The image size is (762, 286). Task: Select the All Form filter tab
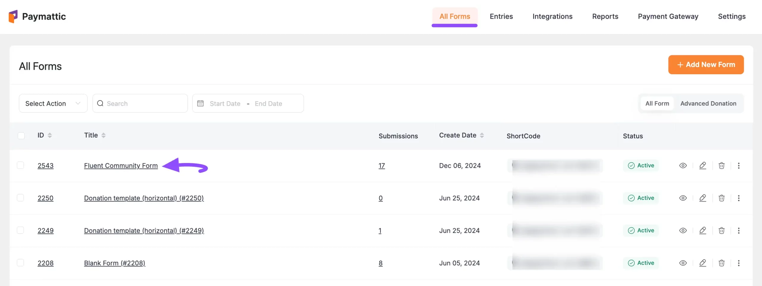pos(657,103)
